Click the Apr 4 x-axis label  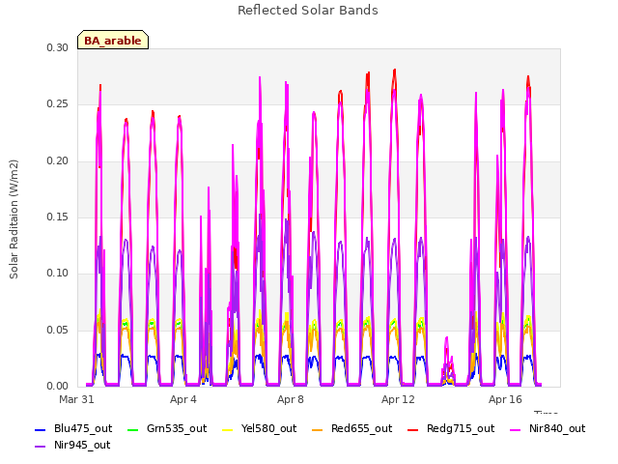(183, 399)
